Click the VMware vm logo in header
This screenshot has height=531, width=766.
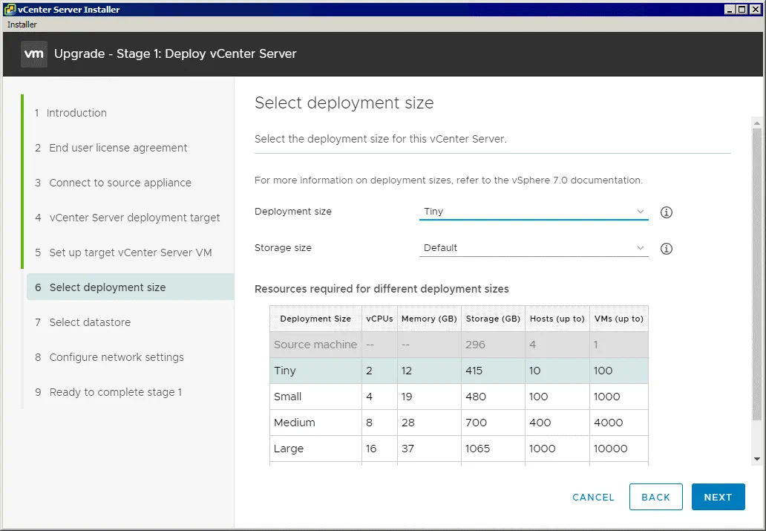pyautogui.click(x=34, y=54)
